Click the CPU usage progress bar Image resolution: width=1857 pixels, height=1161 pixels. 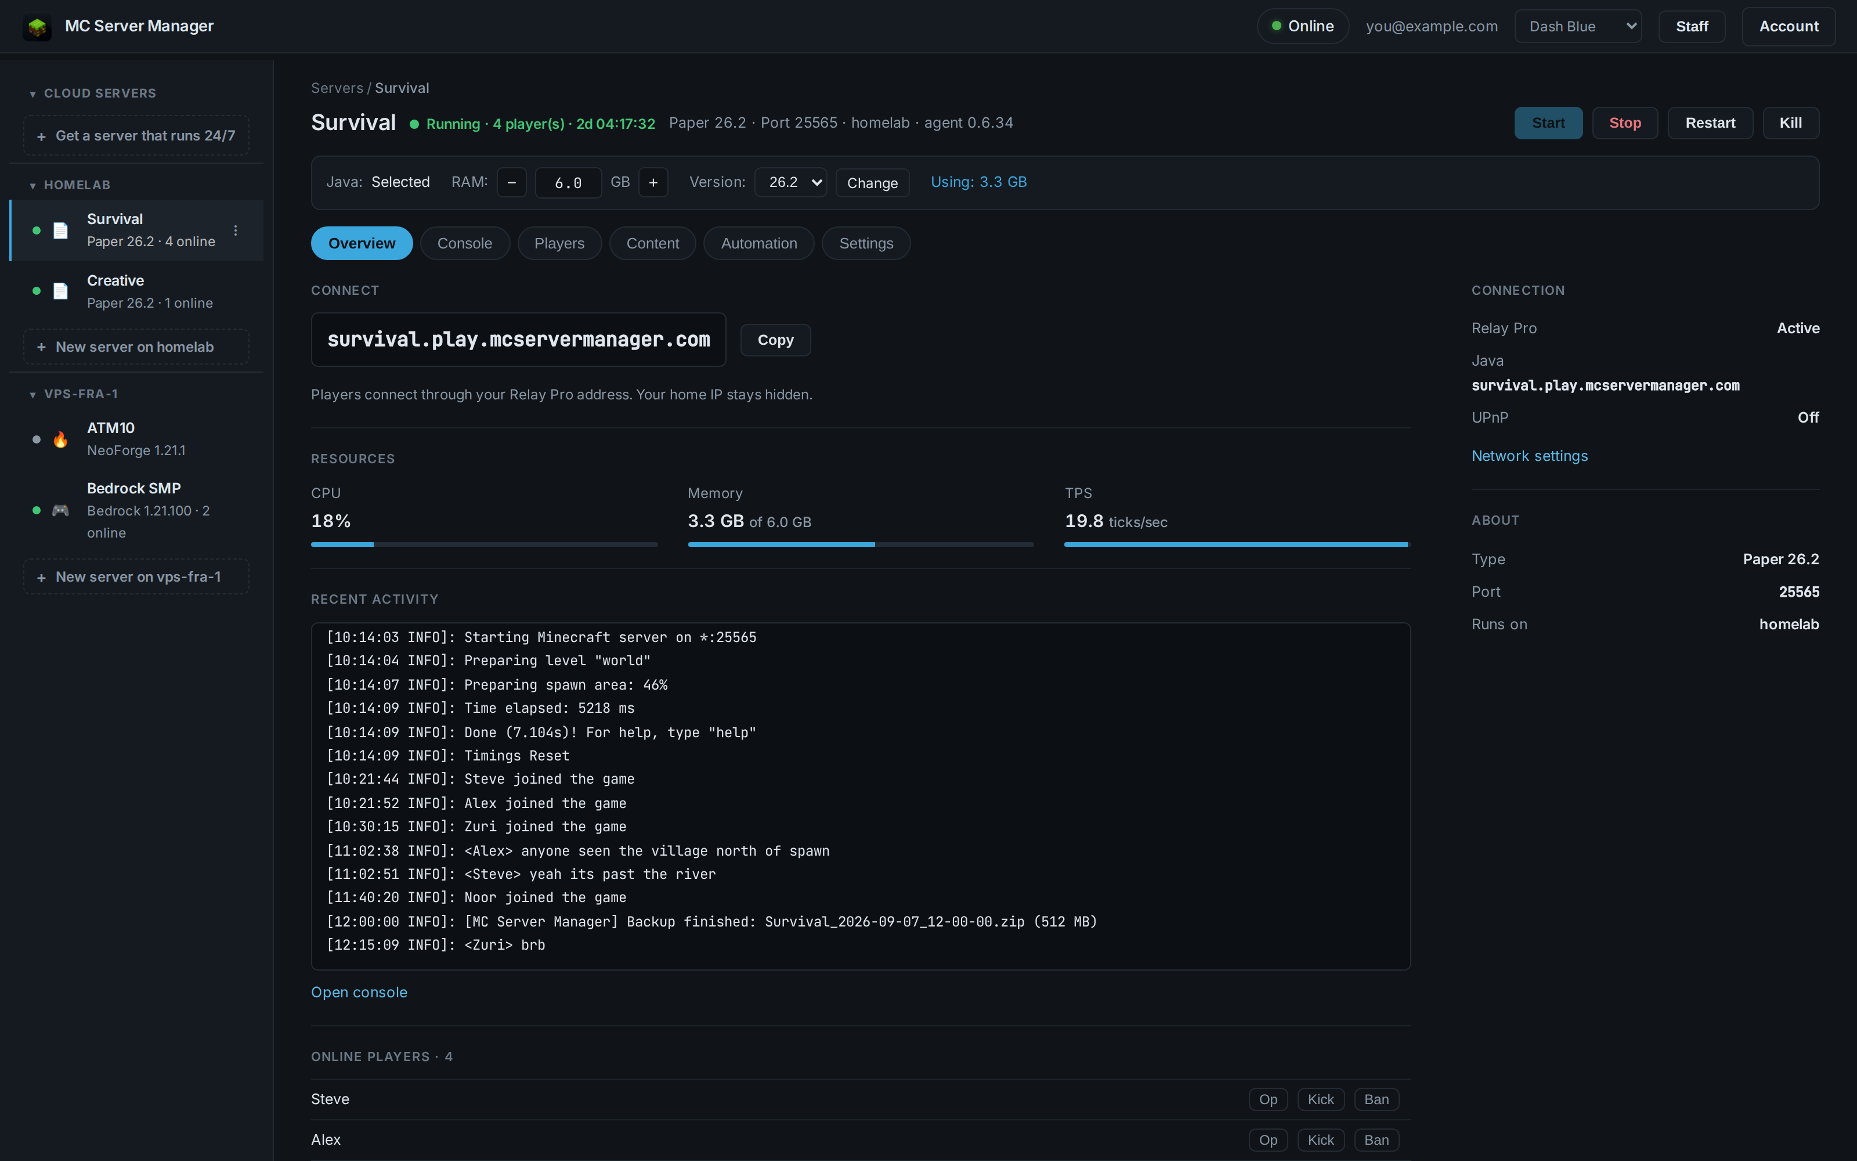click(x=484, y=545)
